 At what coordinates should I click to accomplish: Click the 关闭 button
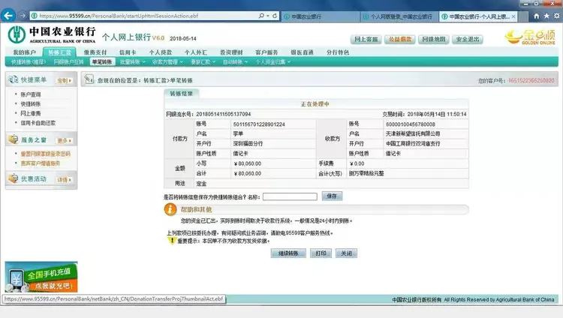[x=346, y=253]
